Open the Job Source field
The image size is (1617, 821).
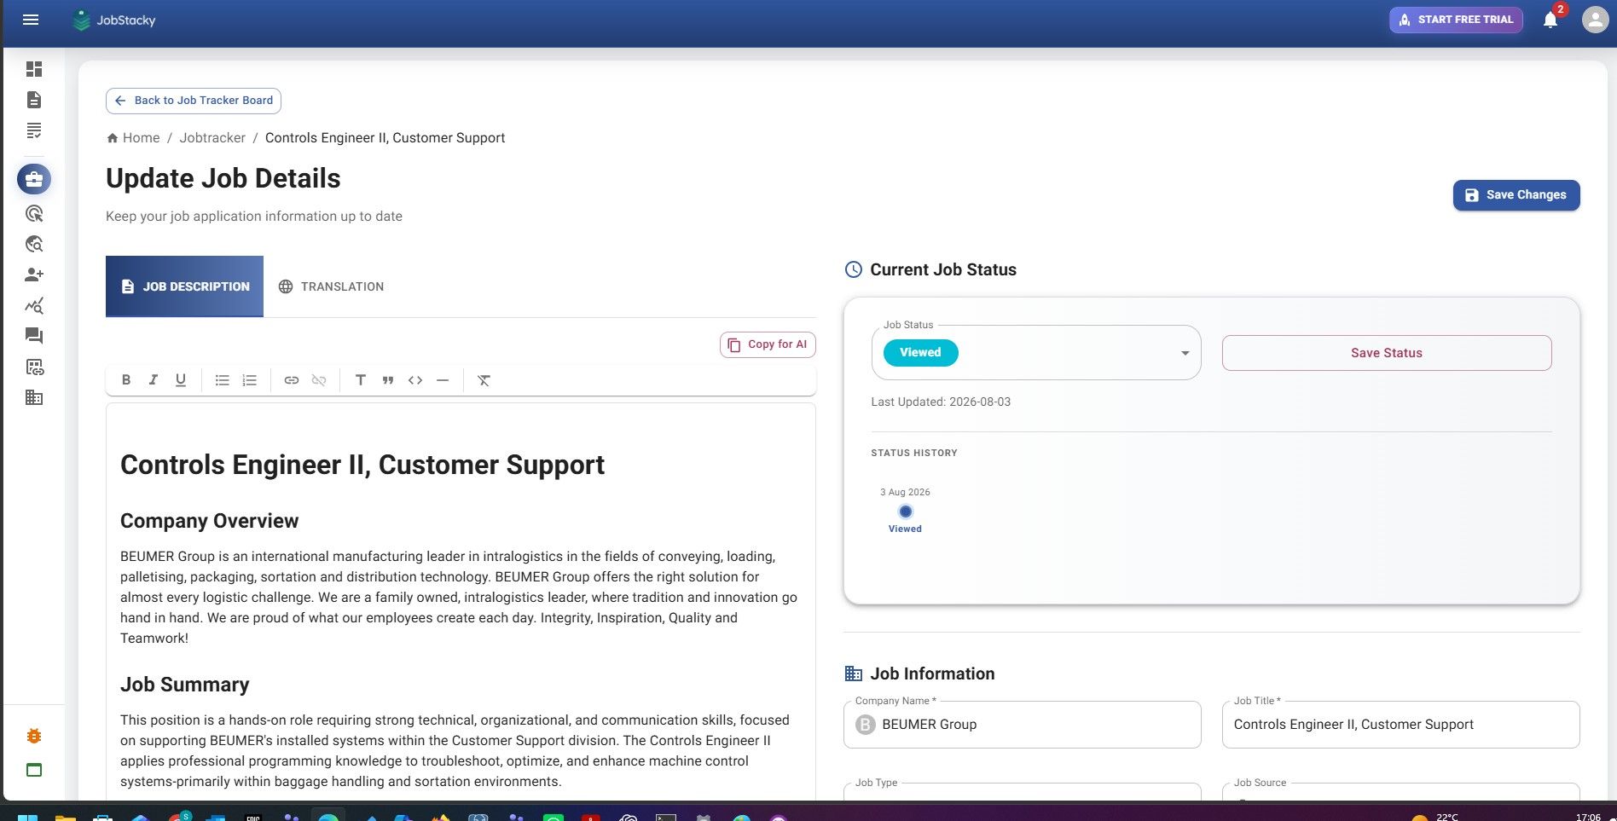point(1401,793)
